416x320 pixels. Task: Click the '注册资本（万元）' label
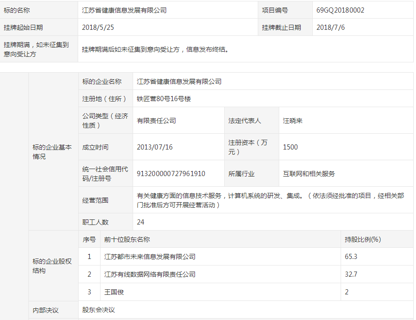pyautogui.click(x=248, y=147)
